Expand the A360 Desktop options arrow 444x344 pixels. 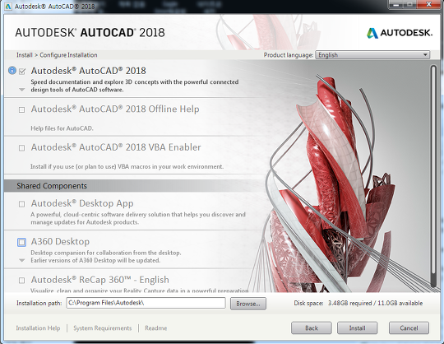pos(22,260)
